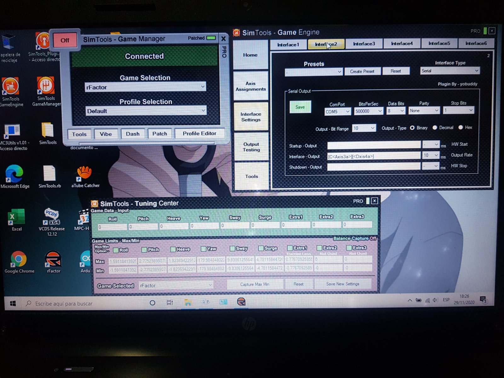Viewport: 504px width, 378px height.
Task: Open Task View from the taskbar
Action: 169,303
